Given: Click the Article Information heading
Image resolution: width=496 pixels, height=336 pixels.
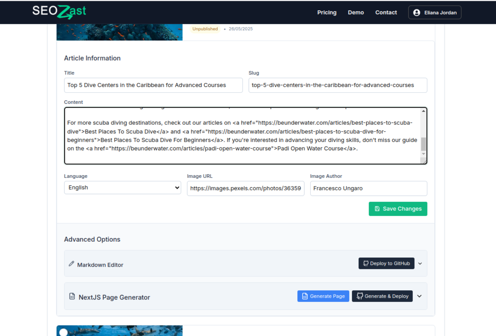Looking at the screenshot, I should point(92,58).
